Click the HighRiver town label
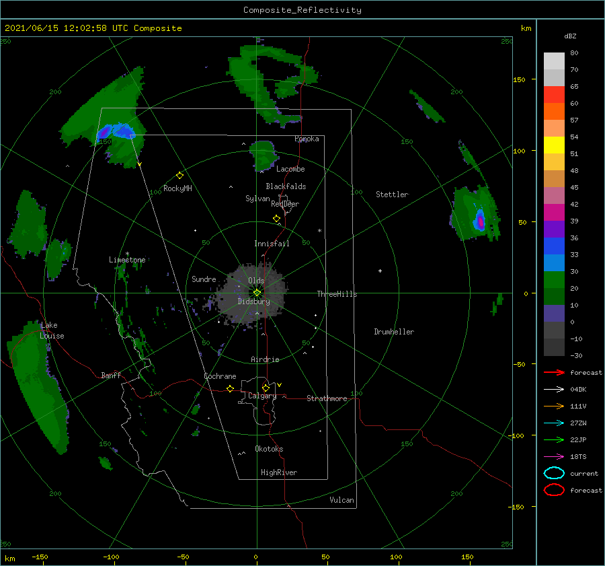This screenshot has height=566, width=605. pyautogui.click(x=279, y=472)
